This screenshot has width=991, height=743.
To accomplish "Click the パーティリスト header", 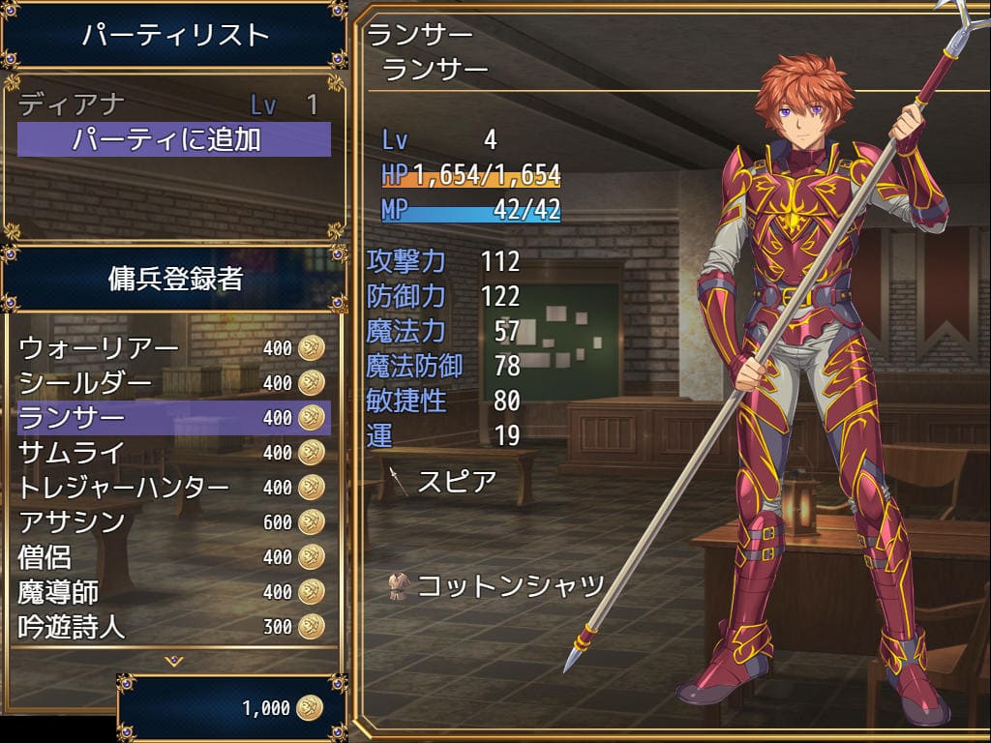I will (x=174, y=35).
